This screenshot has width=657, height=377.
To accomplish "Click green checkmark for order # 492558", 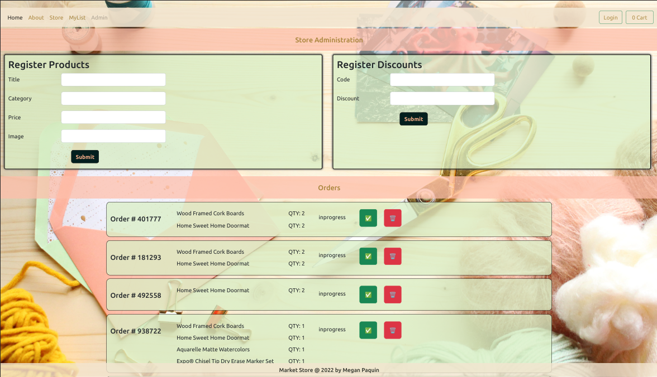I will [368, 294].
